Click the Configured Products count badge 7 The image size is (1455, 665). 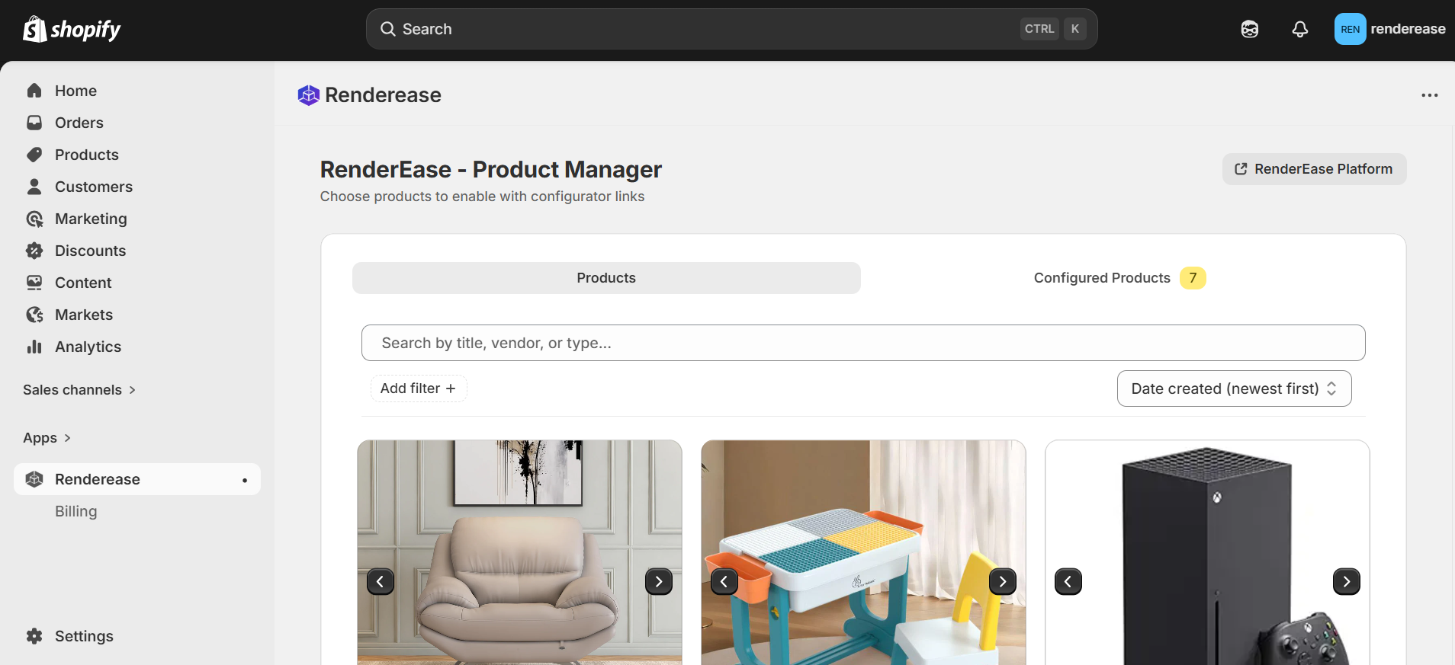tap(1193, 278)
